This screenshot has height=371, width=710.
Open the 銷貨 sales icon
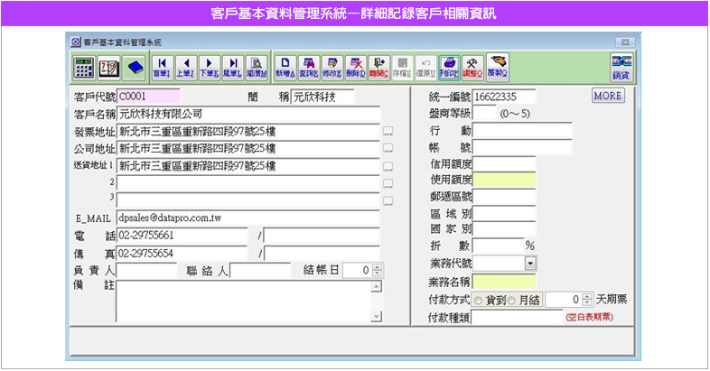coord(620,67)
